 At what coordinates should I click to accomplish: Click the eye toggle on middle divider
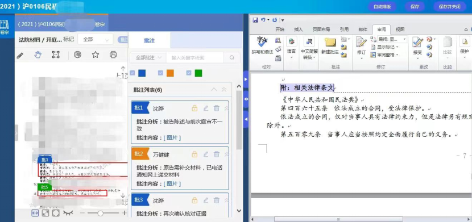(x=246, y=99)
